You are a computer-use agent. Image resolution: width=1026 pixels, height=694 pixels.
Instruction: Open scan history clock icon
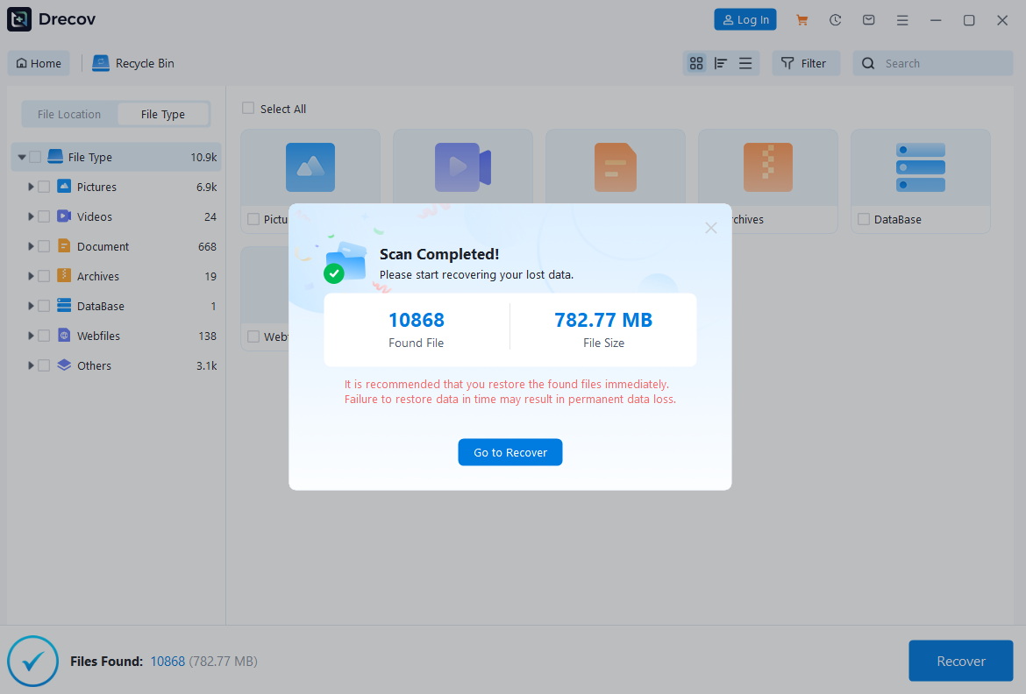click(835, 20)
